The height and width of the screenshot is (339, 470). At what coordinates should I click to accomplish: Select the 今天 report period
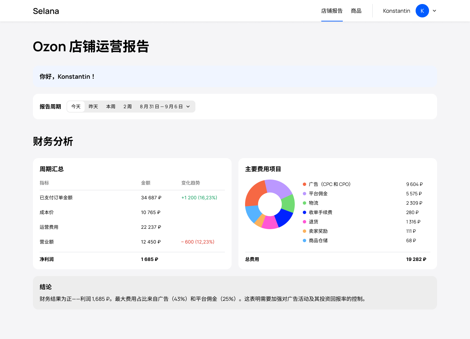point(76,107)
